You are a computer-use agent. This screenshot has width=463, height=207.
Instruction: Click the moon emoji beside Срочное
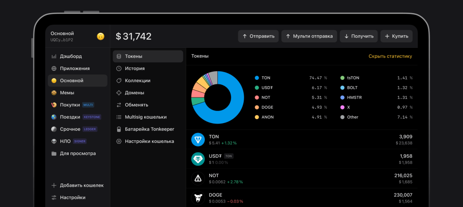(x=54, y=129)
